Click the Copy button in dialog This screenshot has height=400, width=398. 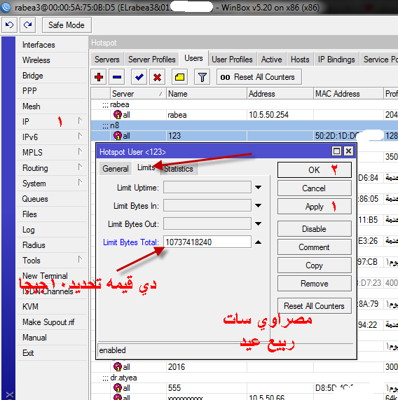pos(315,265)
